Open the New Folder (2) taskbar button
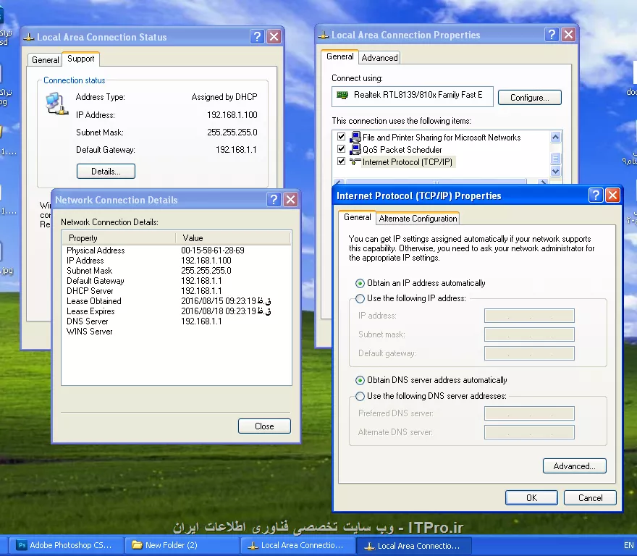 click(182, 545)
